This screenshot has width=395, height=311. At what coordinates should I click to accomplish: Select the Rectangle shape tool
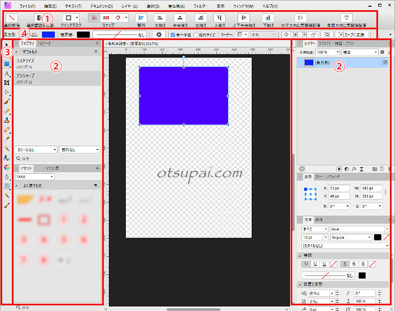point(7,64)
